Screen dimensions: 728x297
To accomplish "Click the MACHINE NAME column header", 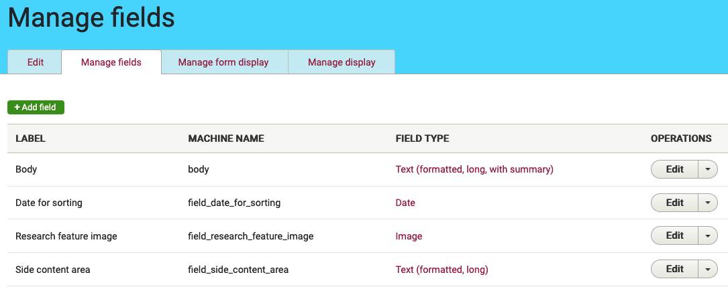I will (226, 138).
